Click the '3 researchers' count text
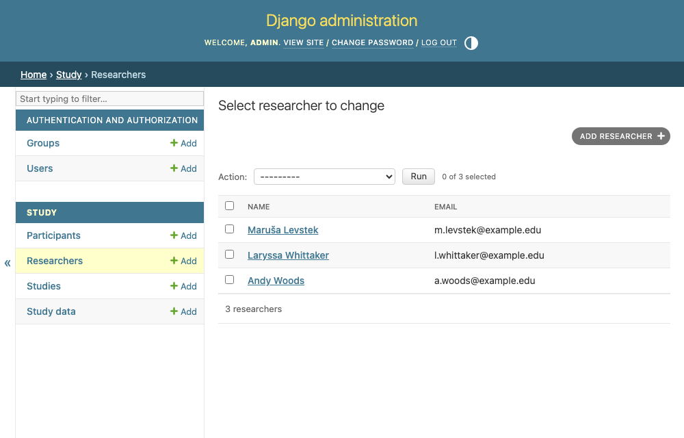The height and width of the screenshot is (438, 684). (254, 309)
